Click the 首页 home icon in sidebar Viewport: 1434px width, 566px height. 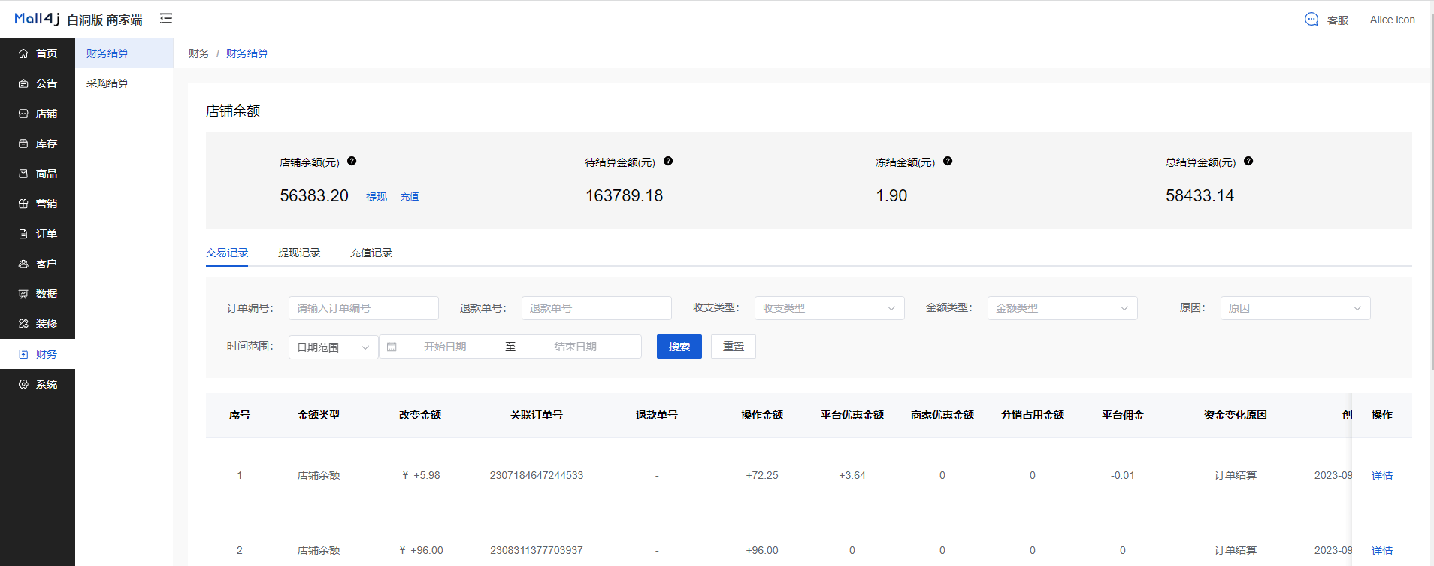pos(23,53)
